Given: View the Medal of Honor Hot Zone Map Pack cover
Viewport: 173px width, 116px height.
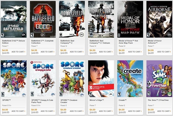Looking at the screenshot, I should point(130,19).
